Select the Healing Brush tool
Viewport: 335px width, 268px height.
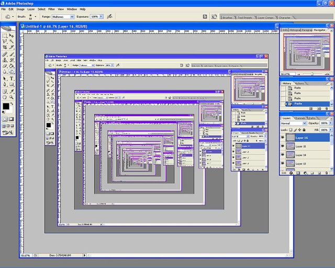(x=5, y=54)
